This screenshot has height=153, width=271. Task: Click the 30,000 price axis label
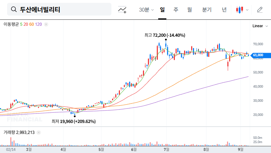pyautogui.click(x=258, y=100)
